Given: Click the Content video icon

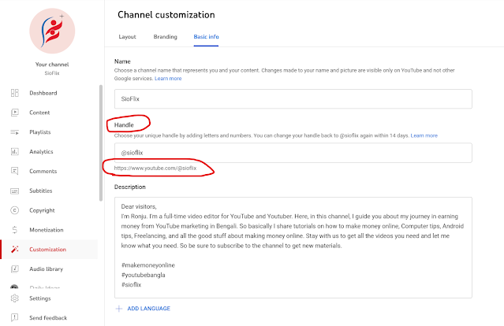Looking at the screenshot, I should click(x=15, y=113).
